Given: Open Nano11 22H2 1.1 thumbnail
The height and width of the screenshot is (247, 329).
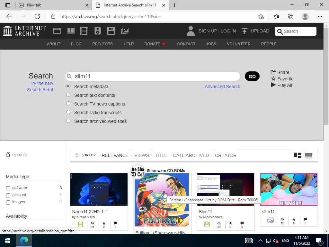Looking at the screenshot, I should click(x=99, y=189).
